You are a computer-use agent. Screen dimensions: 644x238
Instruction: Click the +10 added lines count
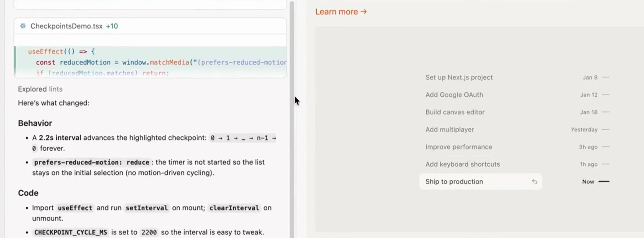point(112,26)
